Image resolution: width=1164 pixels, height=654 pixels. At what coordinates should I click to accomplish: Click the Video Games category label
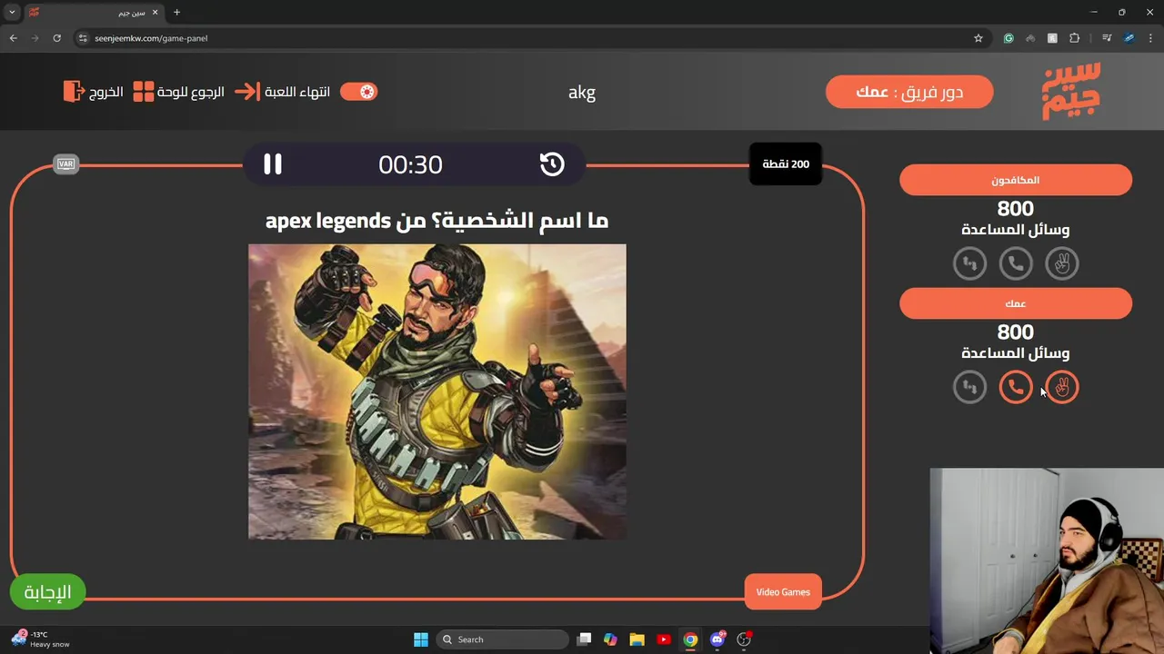pyautogui.click(x=783, y=592)
